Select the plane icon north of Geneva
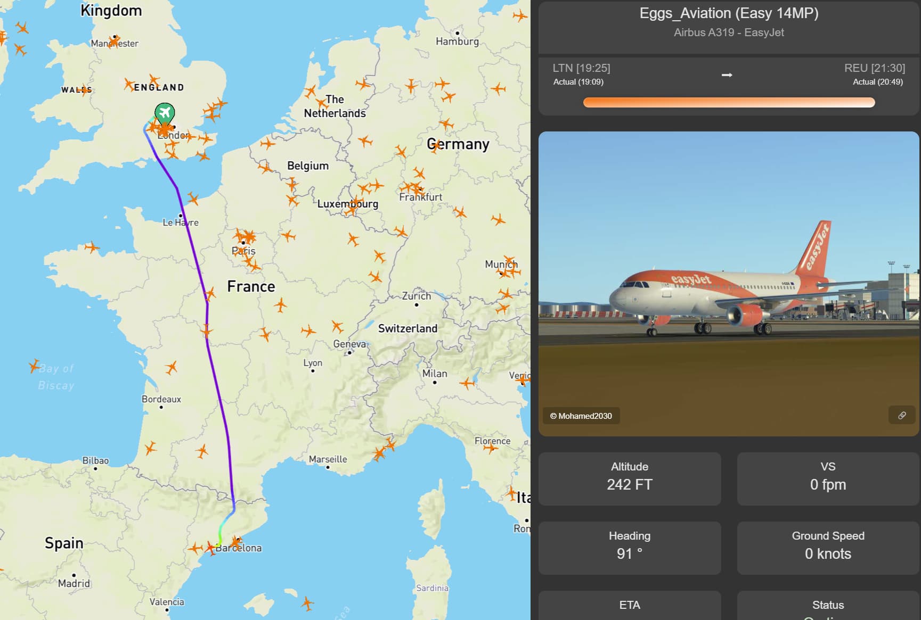This screenshot has width=921, height=620. pos(337,326)
